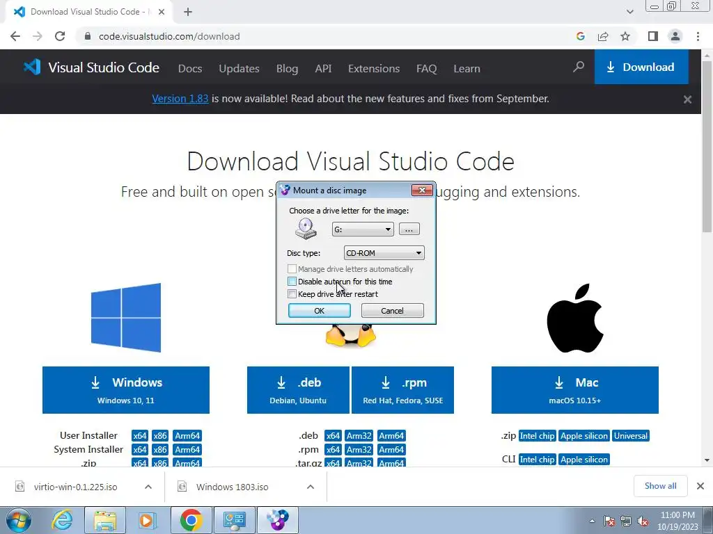This screenshot has height=534, width=713.
Task: Click the page vertical scrollbar thumb
Action: tap(707, 145)
